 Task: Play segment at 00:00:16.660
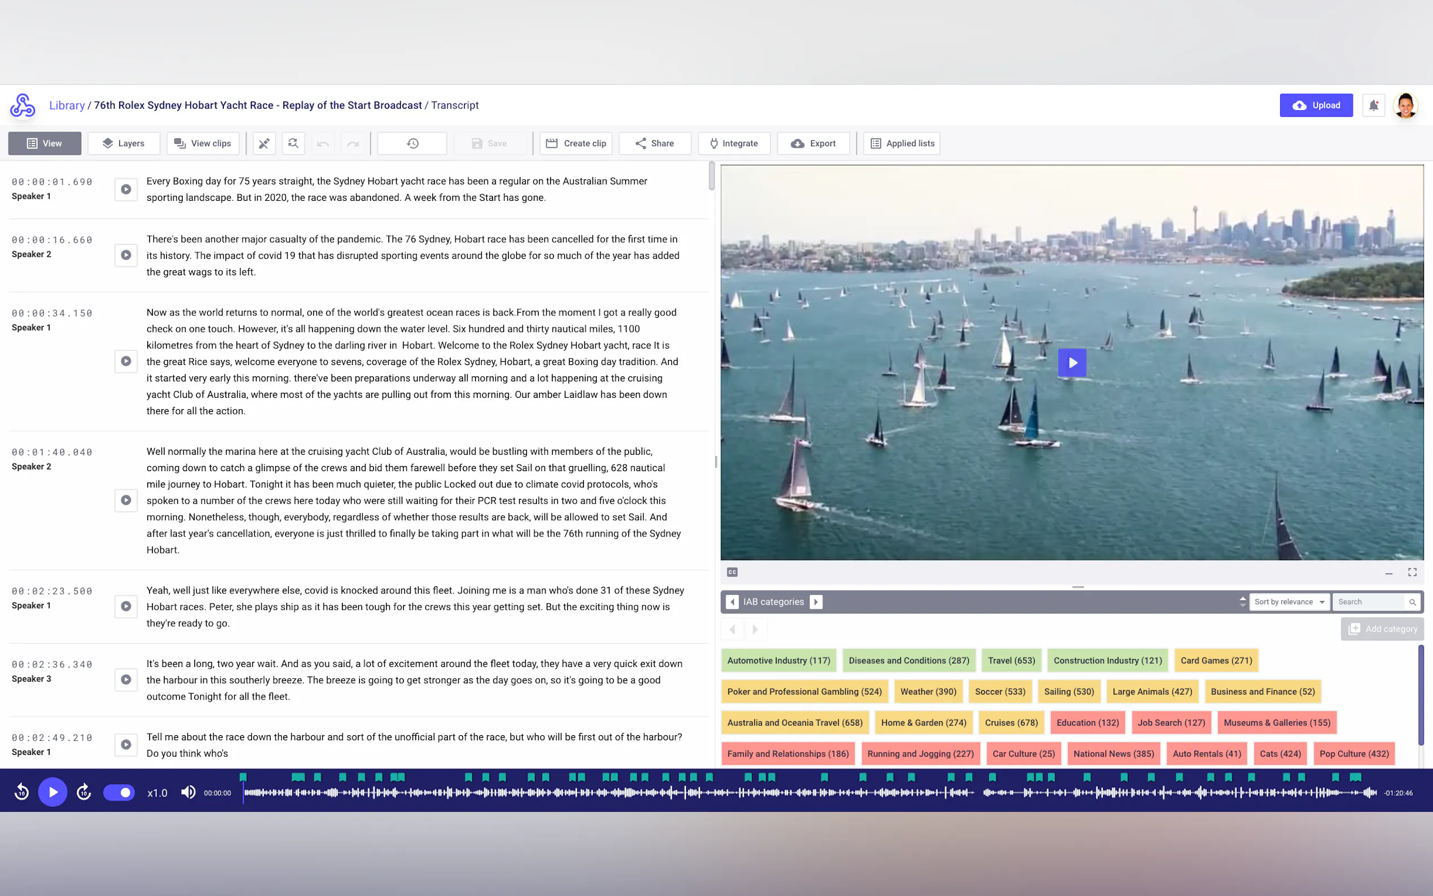[x=126, y=255]
